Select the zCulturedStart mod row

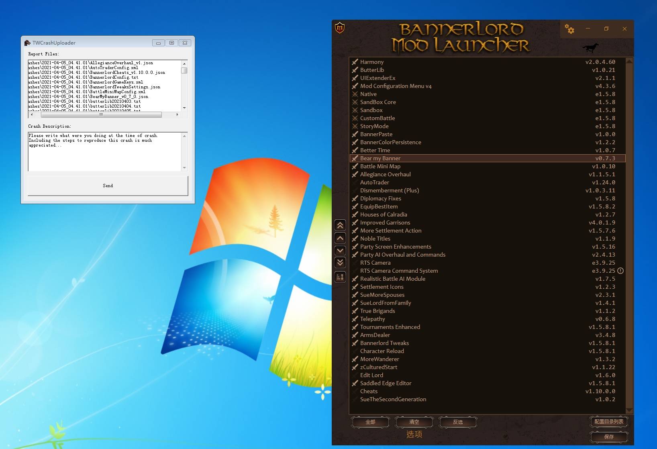point(488,367)
